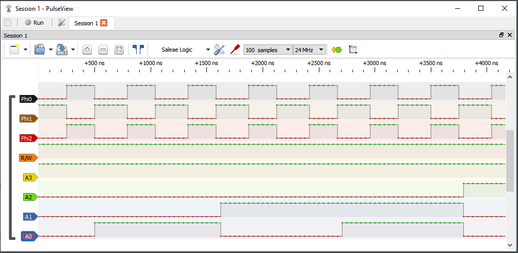Click the Phi0 channel label
The width and height of the screenshot is (518, 253).
(27, 99)
